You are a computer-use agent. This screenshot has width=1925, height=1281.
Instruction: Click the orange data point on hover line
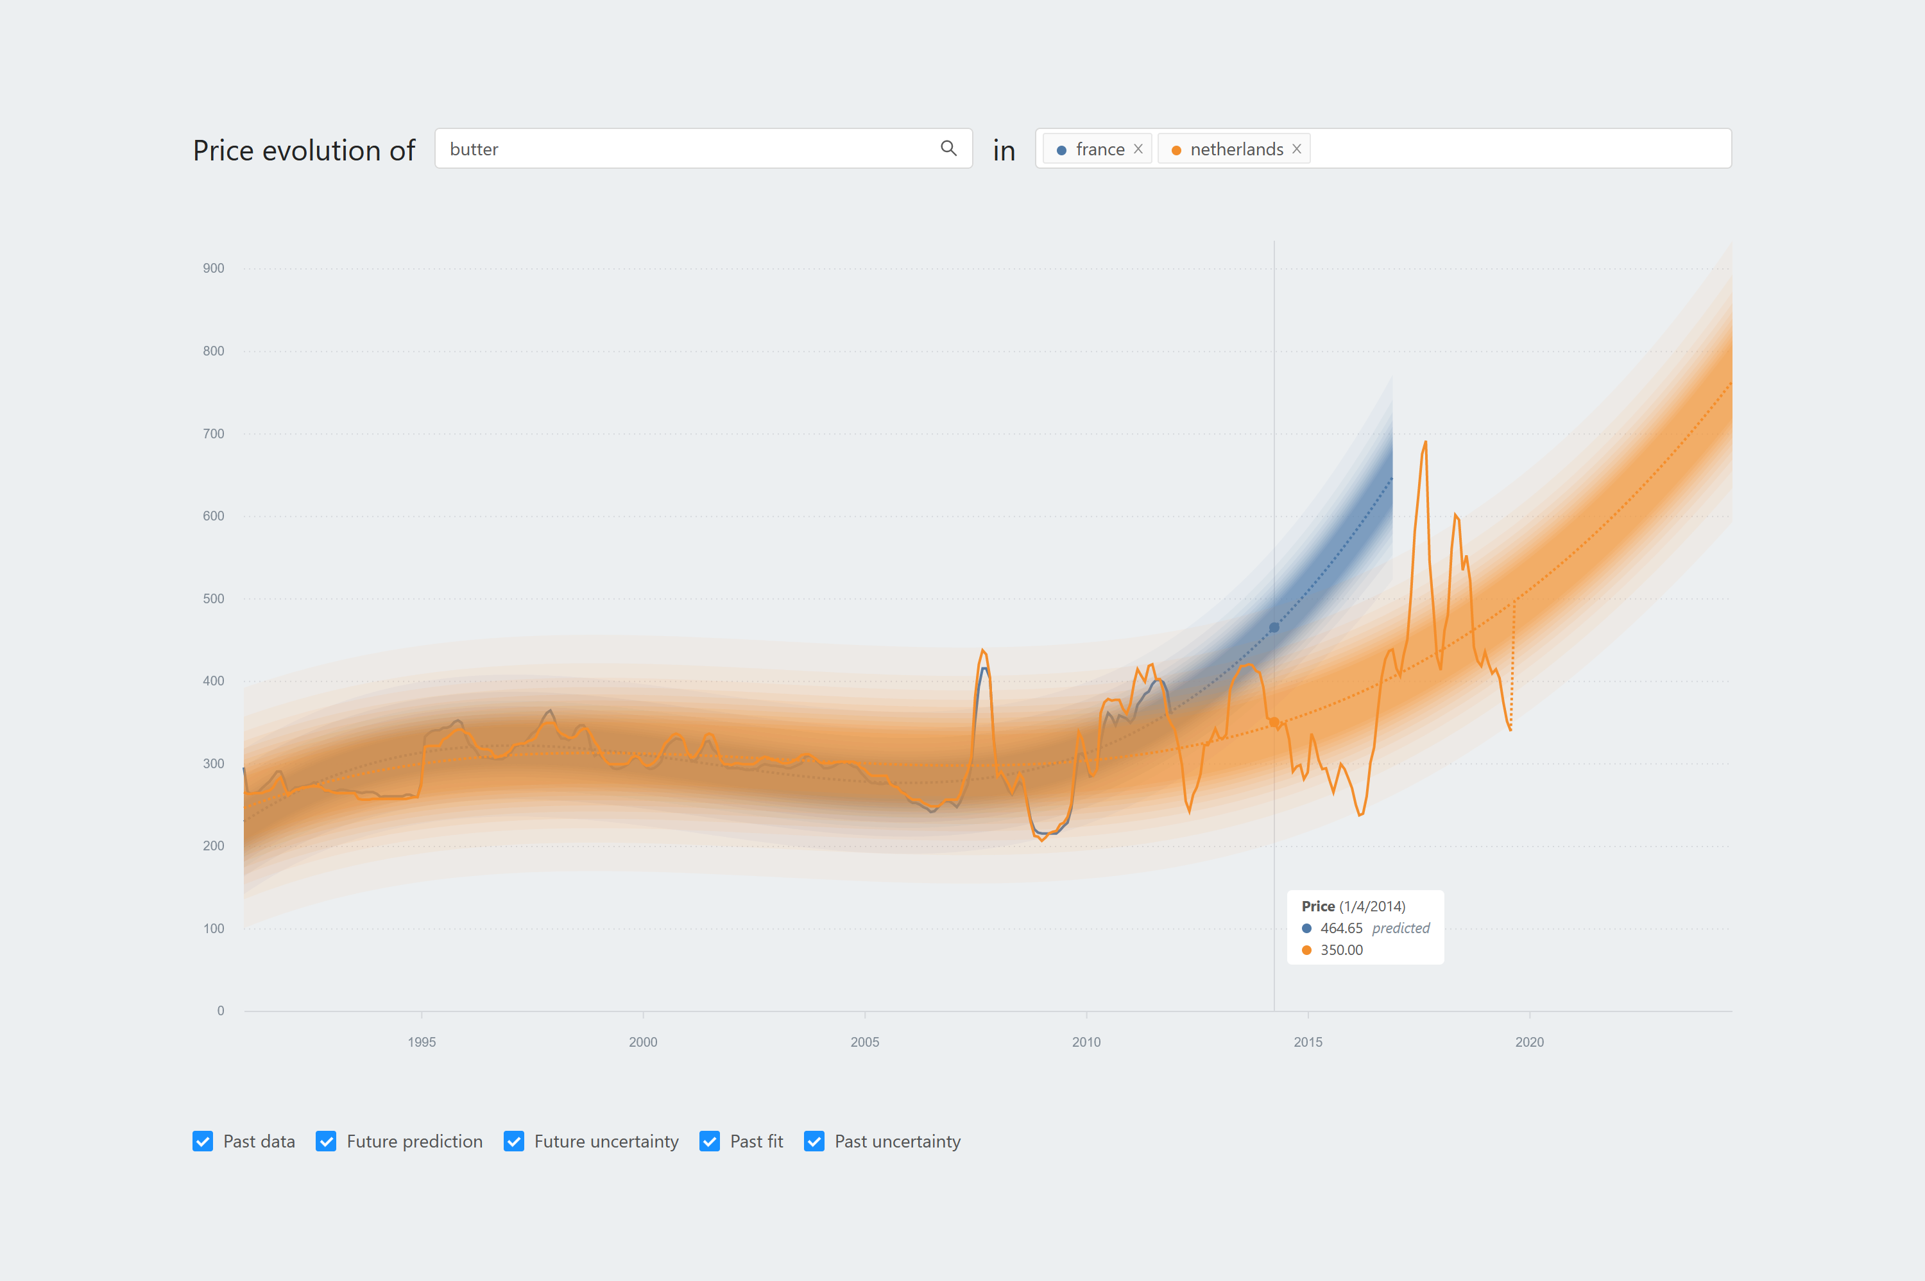pos(1274,722)
